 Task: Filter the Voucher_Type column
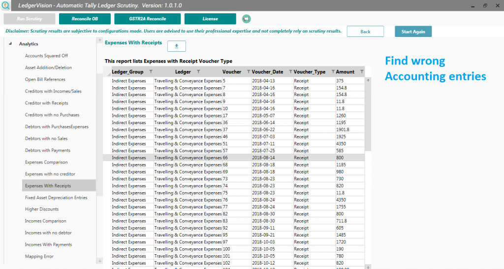(333, 72)
